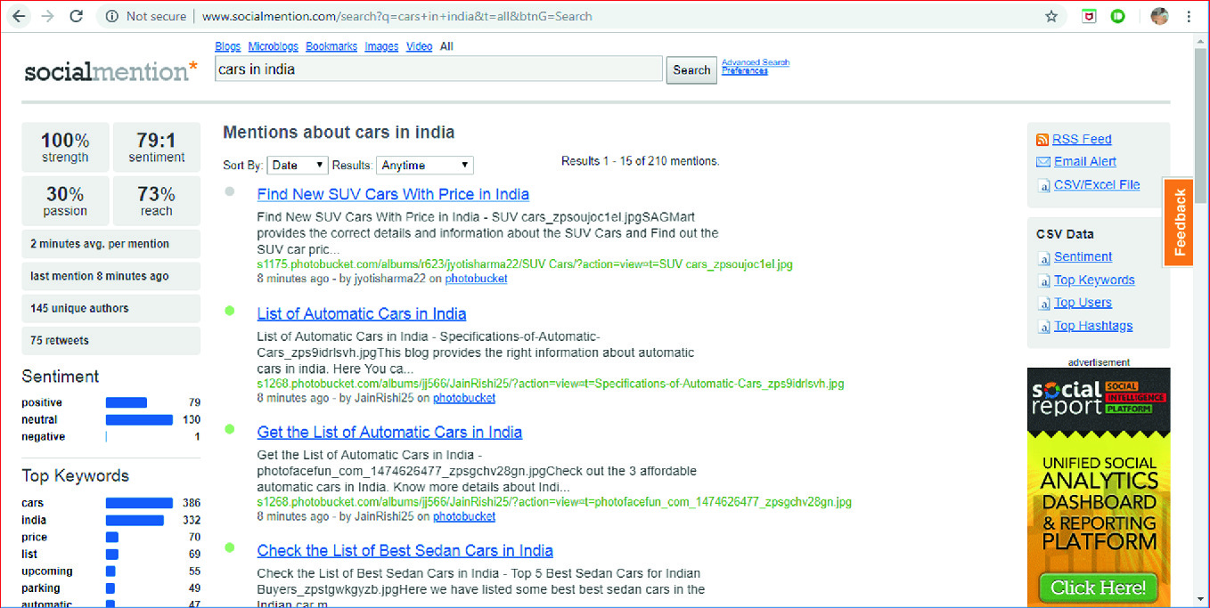Image resolution: width=1210 pixels, height=608 pixels.
Task: Click the positive sentiment bar
Action: click(x=126, y=403)
